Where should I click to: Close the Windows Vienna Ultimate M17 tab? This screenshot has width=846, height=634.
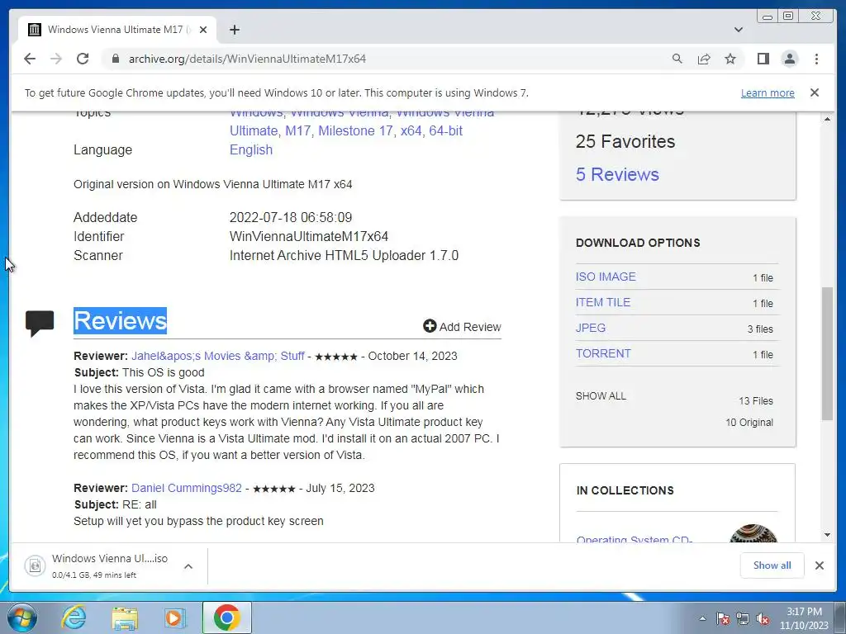tap(203, 30)
